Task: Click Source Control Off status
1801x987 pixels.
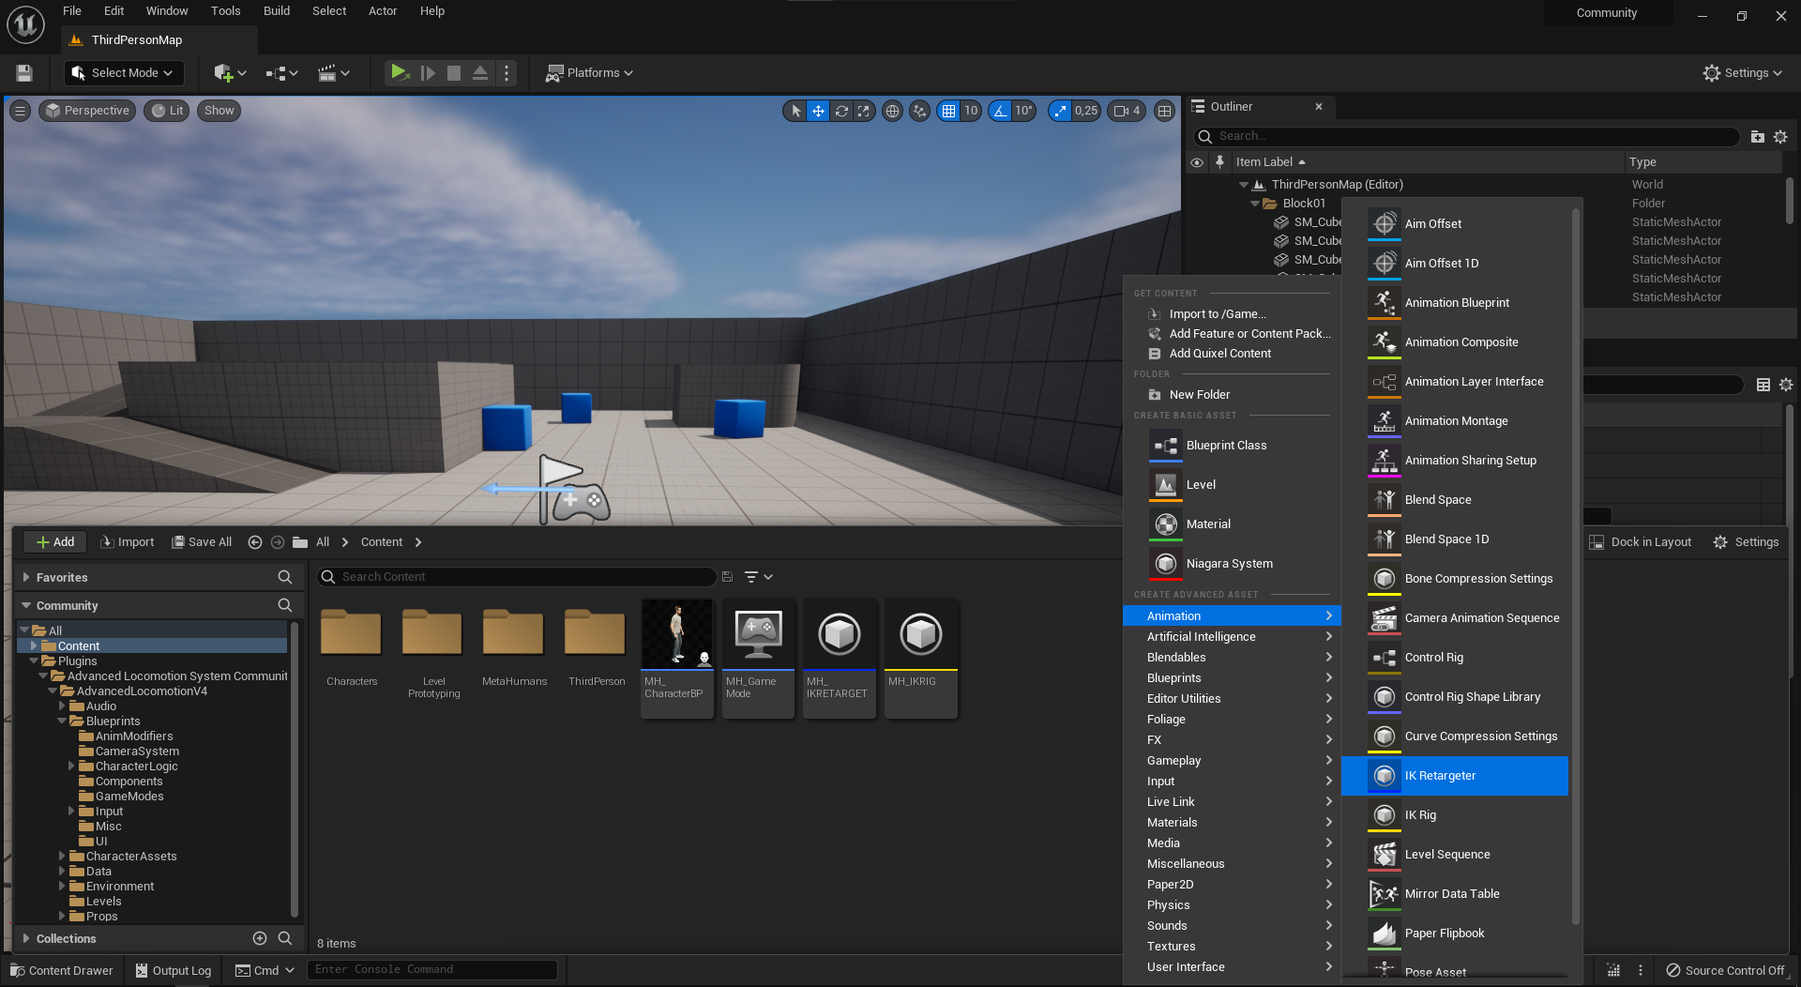Action: (1725, 971)
